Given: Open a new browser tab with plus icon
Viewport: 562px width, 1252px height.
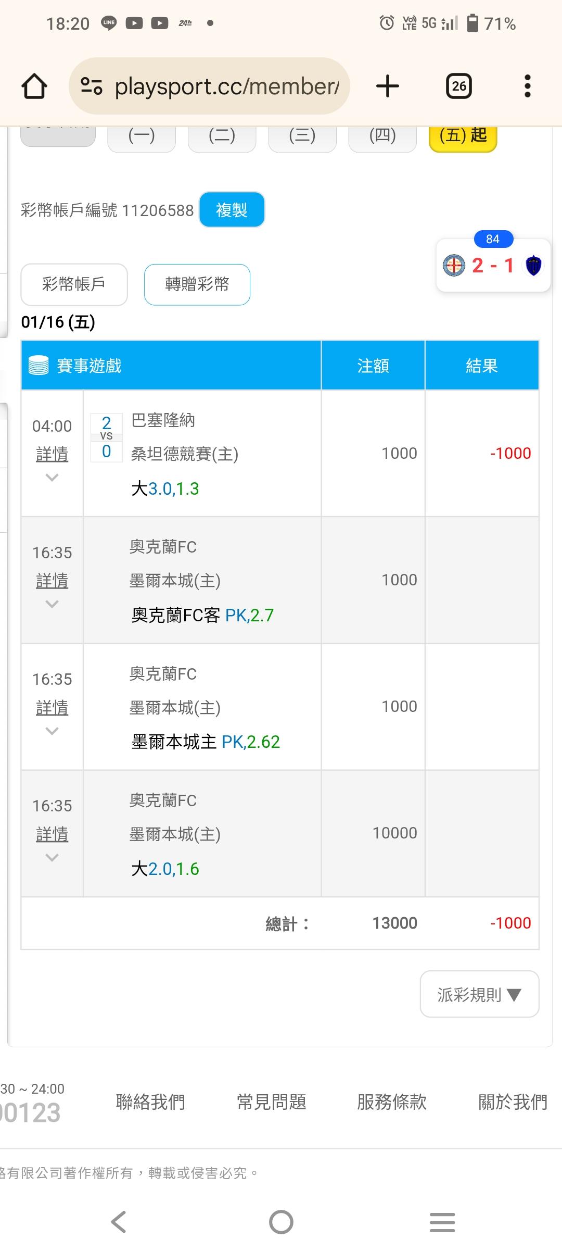Looking at the screenshot, I should coord(388,86).
